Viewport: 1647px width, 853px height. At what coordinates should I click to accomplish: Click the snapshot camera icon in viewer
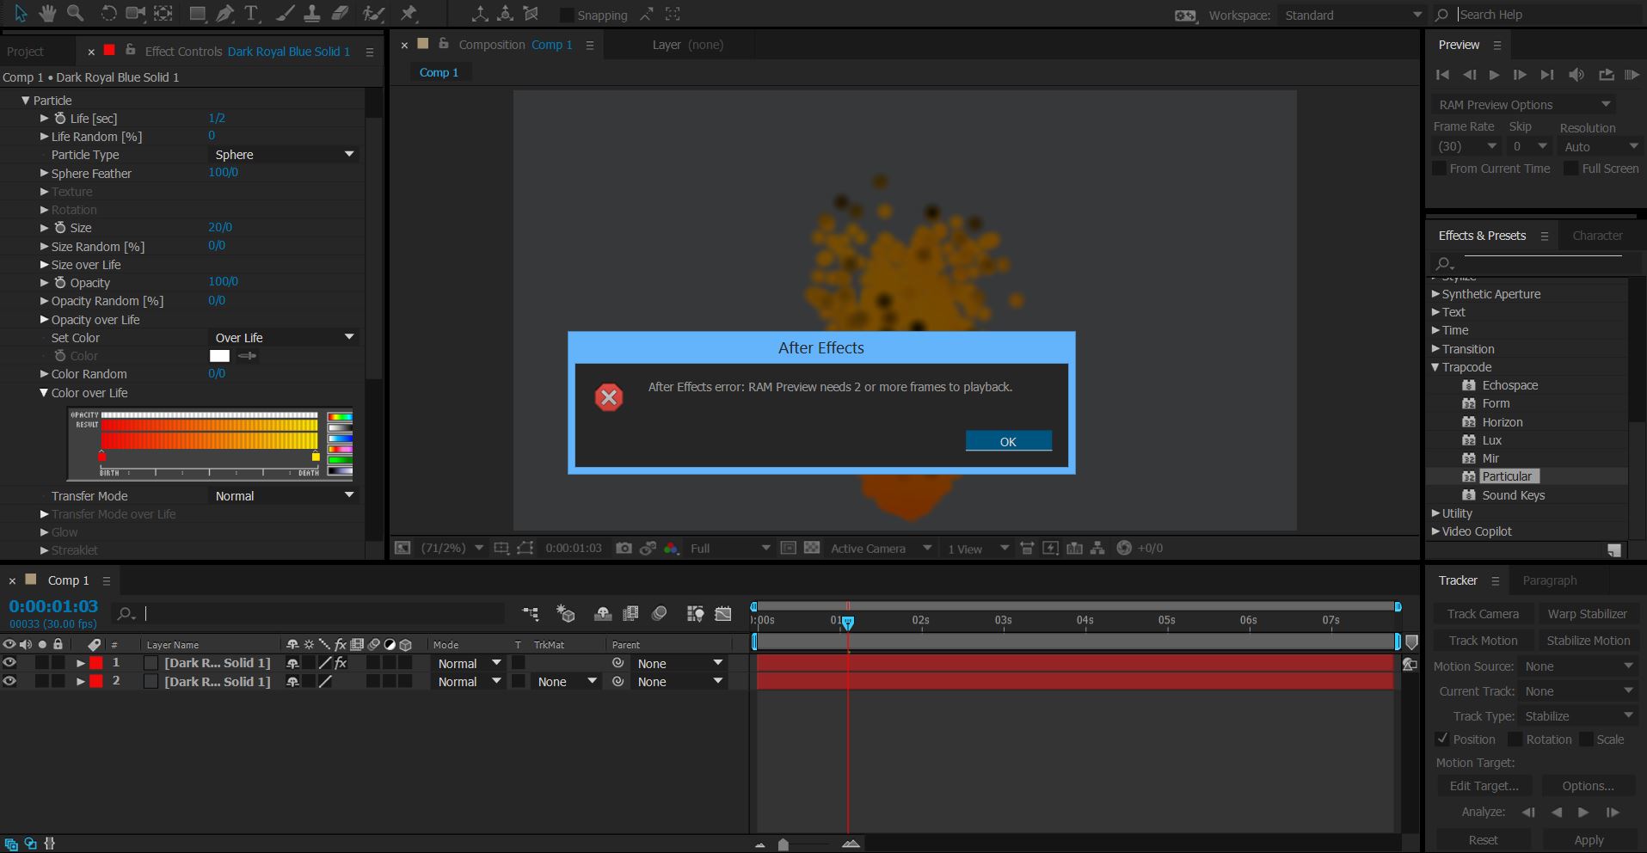coord(624,548)
